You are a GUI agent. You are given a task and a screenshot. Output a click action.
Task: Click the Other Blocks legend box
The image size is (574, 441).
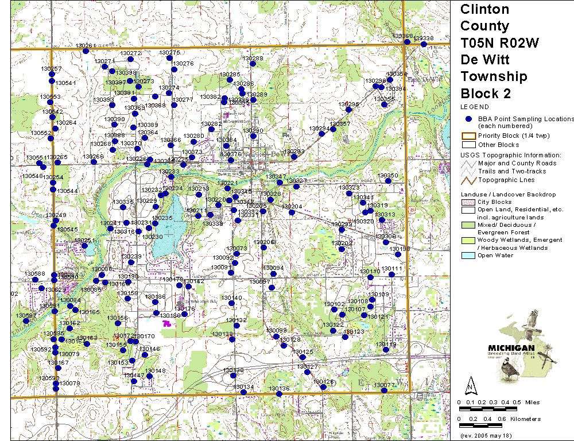click(468, 145)
